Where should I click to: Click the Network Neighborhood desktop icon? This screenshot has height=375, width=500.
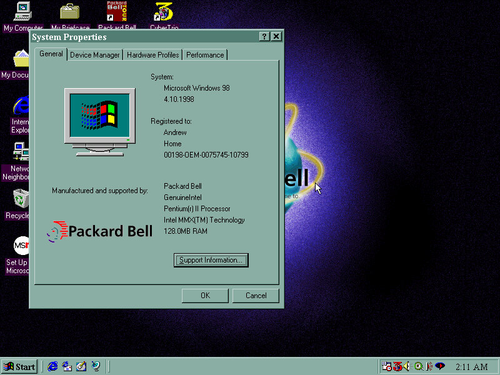21,152
